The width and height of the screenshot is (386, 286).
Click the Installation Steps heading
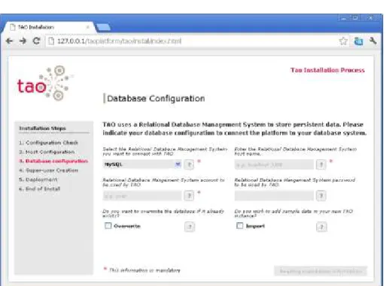[x=43, y=128]
